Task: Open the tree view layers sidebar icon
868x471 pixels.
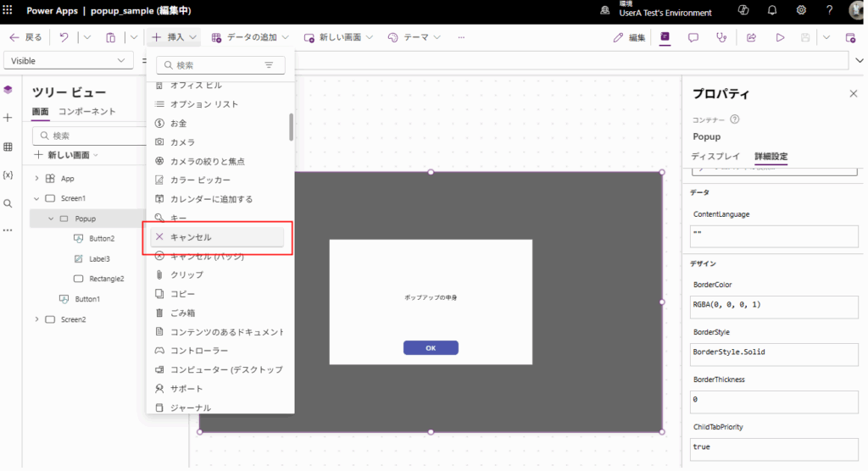Action: pyautogui.click(x=8, y=90)
